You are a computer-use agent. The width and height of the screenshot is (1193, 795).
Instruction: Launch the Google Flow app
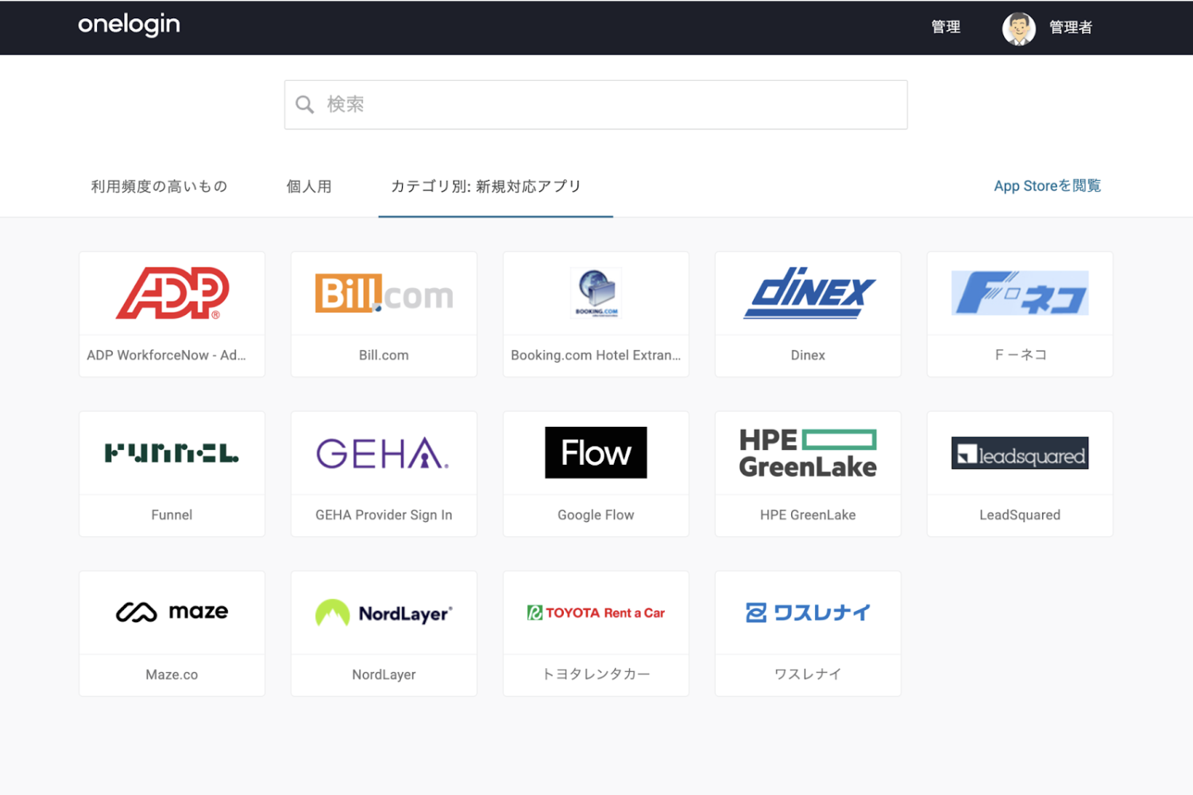[596, 473]
